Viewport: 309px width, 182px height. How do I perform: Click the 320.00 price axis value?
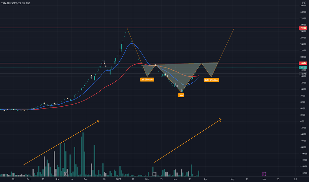[303, 19]
